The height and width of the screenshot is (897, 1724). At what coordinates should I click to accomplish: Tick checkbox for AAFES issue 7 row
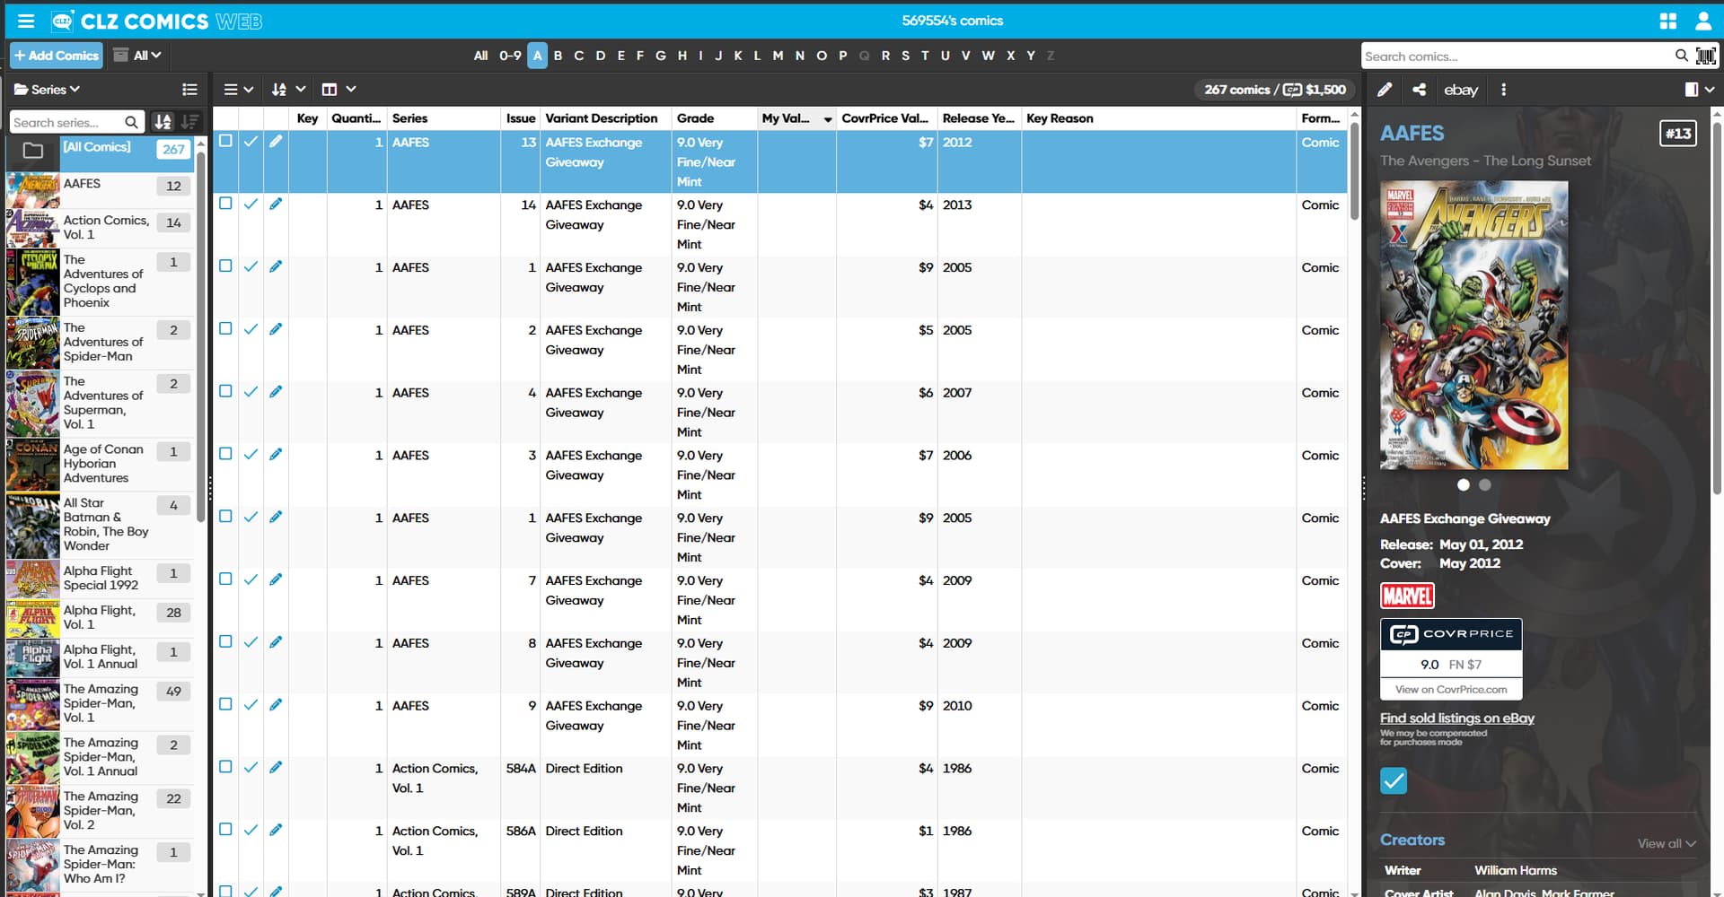pyautogui.click(x=225, y=579)
